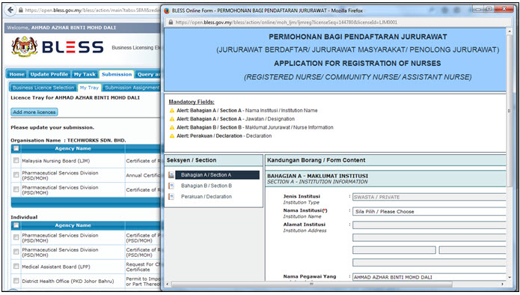The width and height of the screenshot is (520, 295).
Task: Click the padlock icon in popup address bar
Action: [171, 22]
